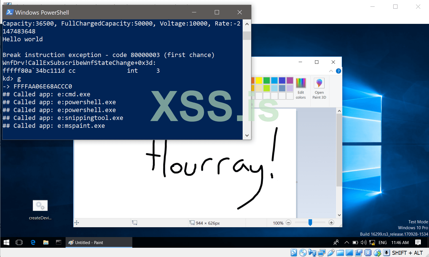Maximize the Windows PowerShell window

[217, 12]
